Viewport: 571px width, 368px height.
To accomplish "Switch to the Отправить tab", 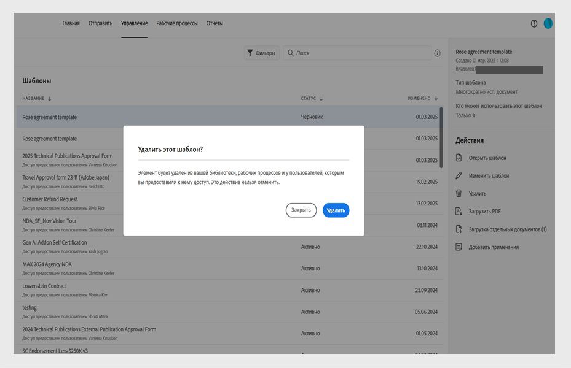I will [x=101, y=23].
